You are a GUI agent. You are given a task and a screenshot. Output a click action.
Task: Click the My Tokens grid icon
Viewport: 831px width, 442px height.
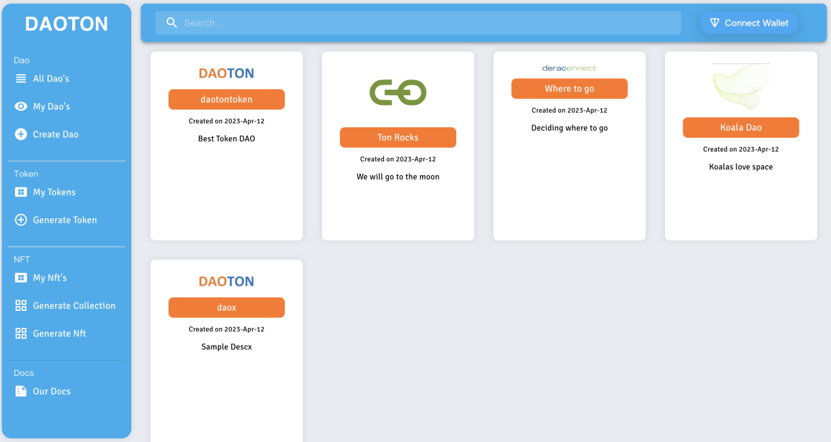pyautogui.click(x=21, y=192)
